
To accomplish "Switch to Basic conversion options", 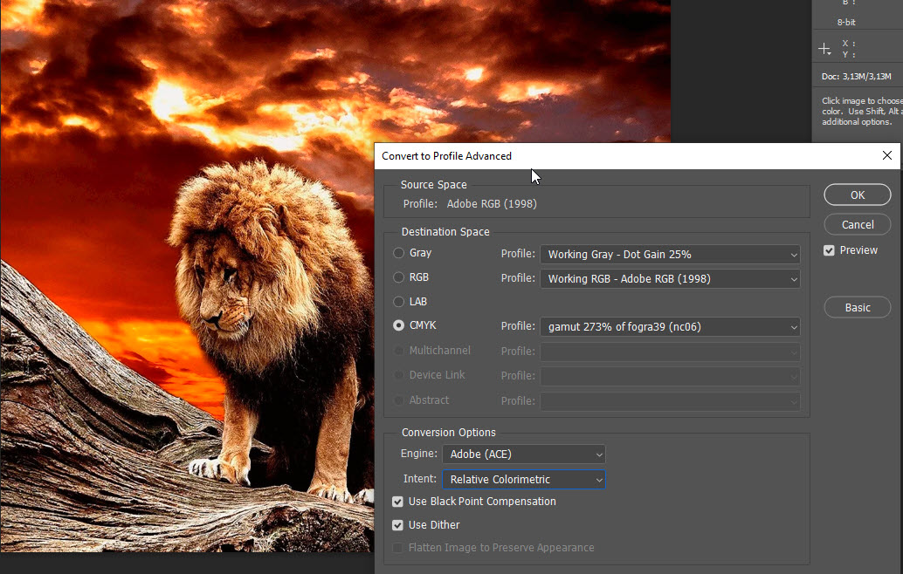I will pyautogui.click(x=857, y=307).
